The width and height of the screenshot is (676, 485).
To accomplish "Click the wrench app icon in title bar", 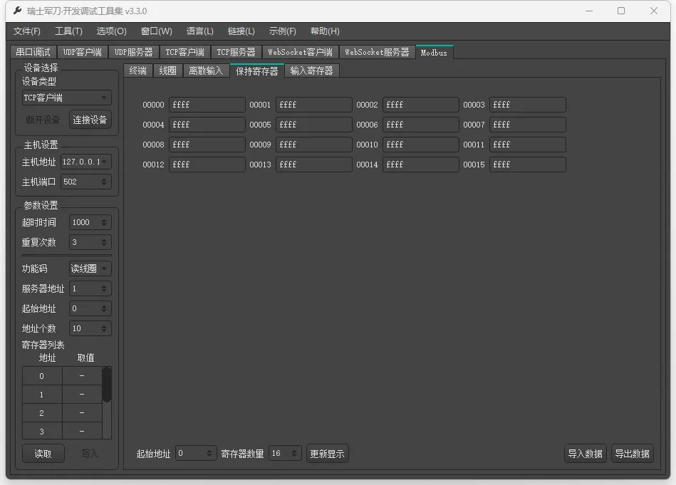I will coord(17,11).
